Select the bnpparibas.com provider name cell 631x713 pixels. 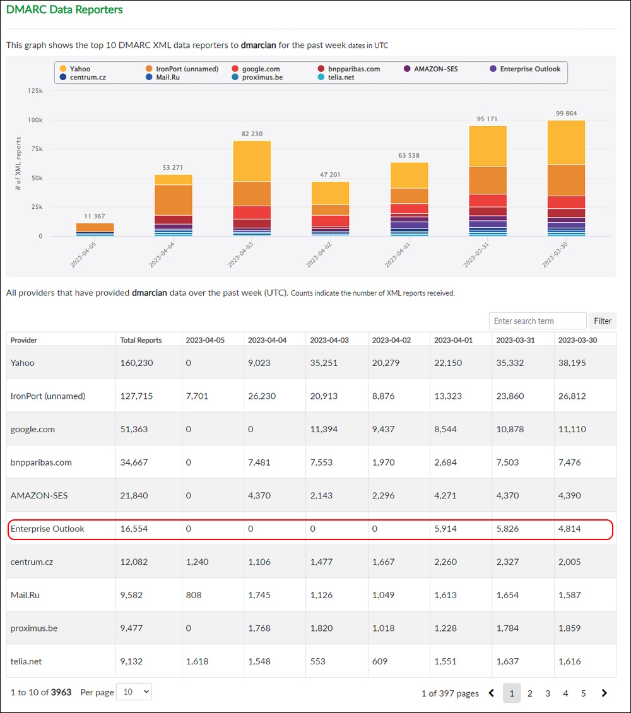pyautogui.click(x=61, y=463)
